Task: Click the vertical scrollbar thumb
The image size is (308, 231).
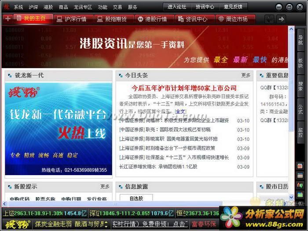Action: 291,82
